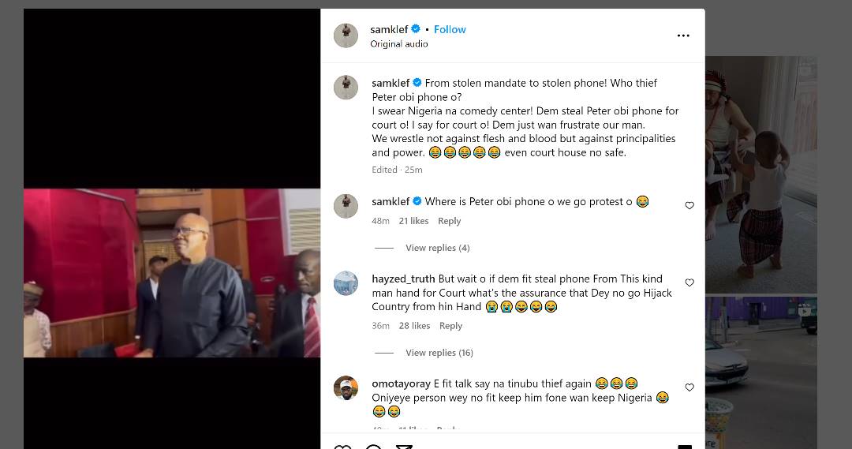The width and height of the screenshot is (852, 449).
Task: Click the Peter Obi video player
Action: tap(172, 273)
